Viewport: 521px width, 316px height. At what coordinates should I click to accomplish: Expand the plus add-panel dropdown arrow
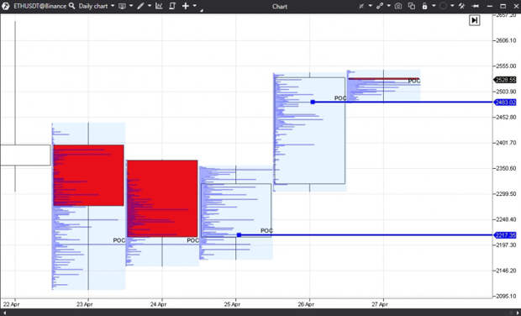click(195, 6)
